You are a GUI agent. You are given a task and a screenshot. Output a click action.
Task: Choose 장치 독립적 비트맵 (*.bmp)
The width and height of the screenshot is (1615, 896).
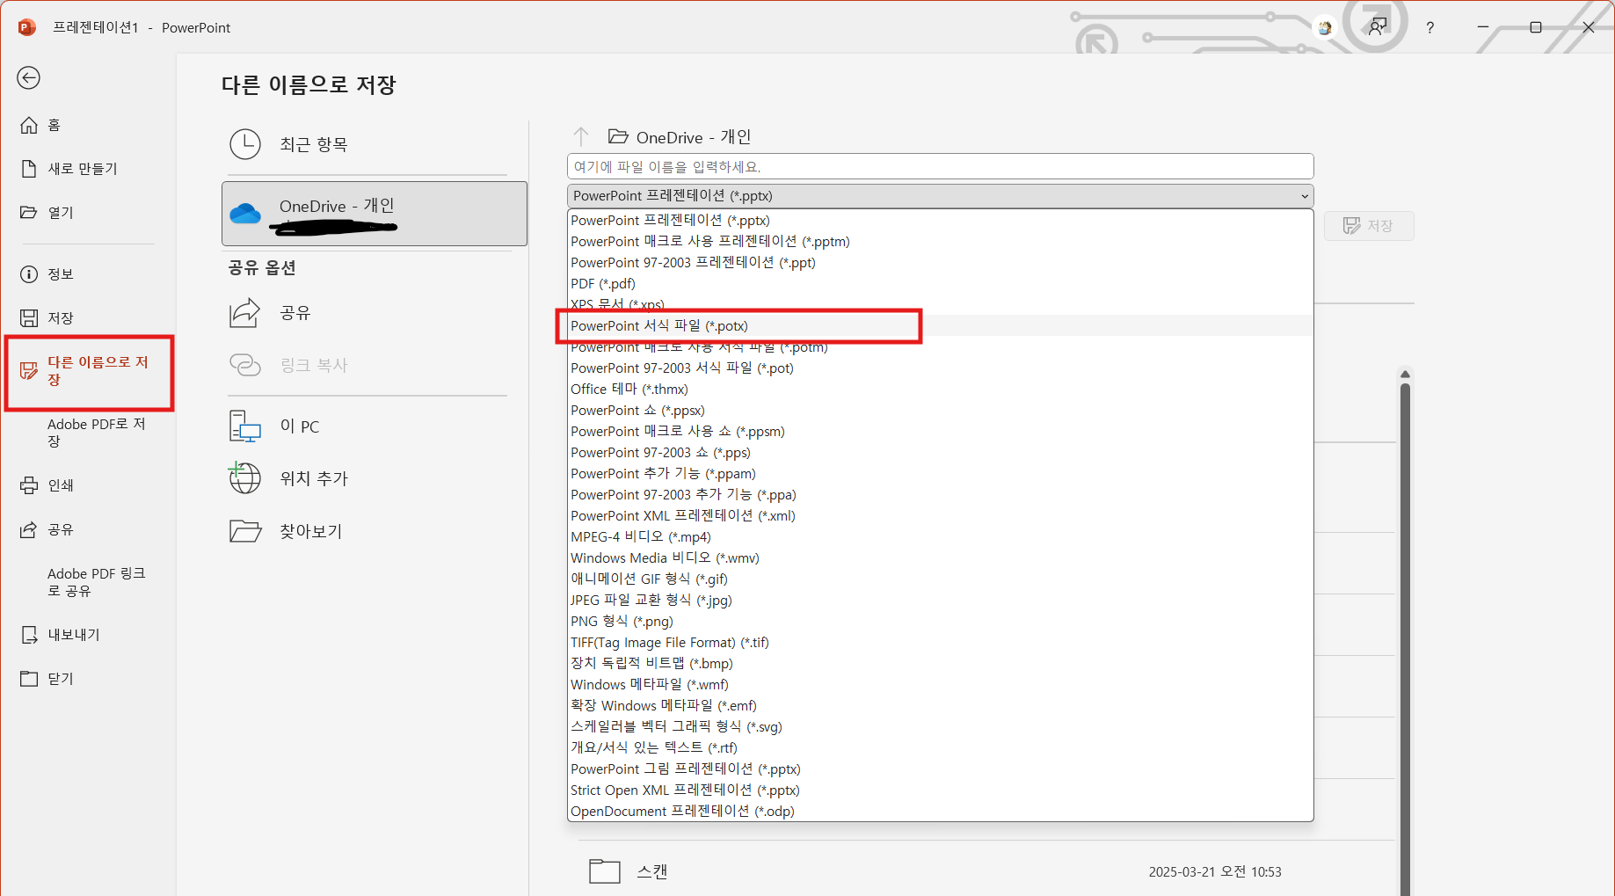(x=941, y=664)
